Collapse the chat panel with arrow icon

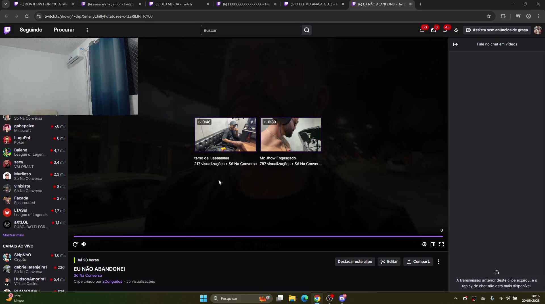tap(456, 44)
